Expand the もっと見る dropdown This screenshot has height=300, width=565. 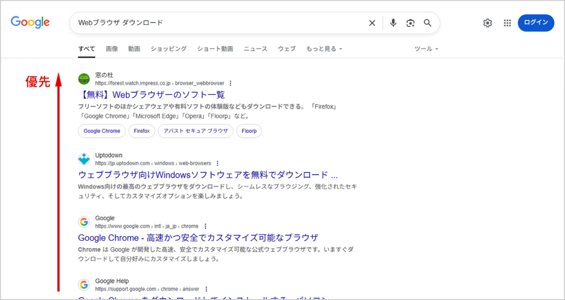pyautogui.click(x=324, y=49)
